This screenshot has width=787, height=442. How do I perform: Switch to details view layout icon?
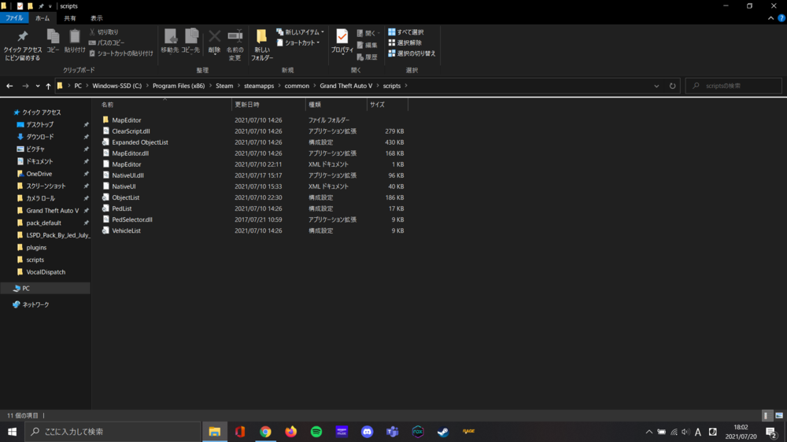[x=766, y=415]
